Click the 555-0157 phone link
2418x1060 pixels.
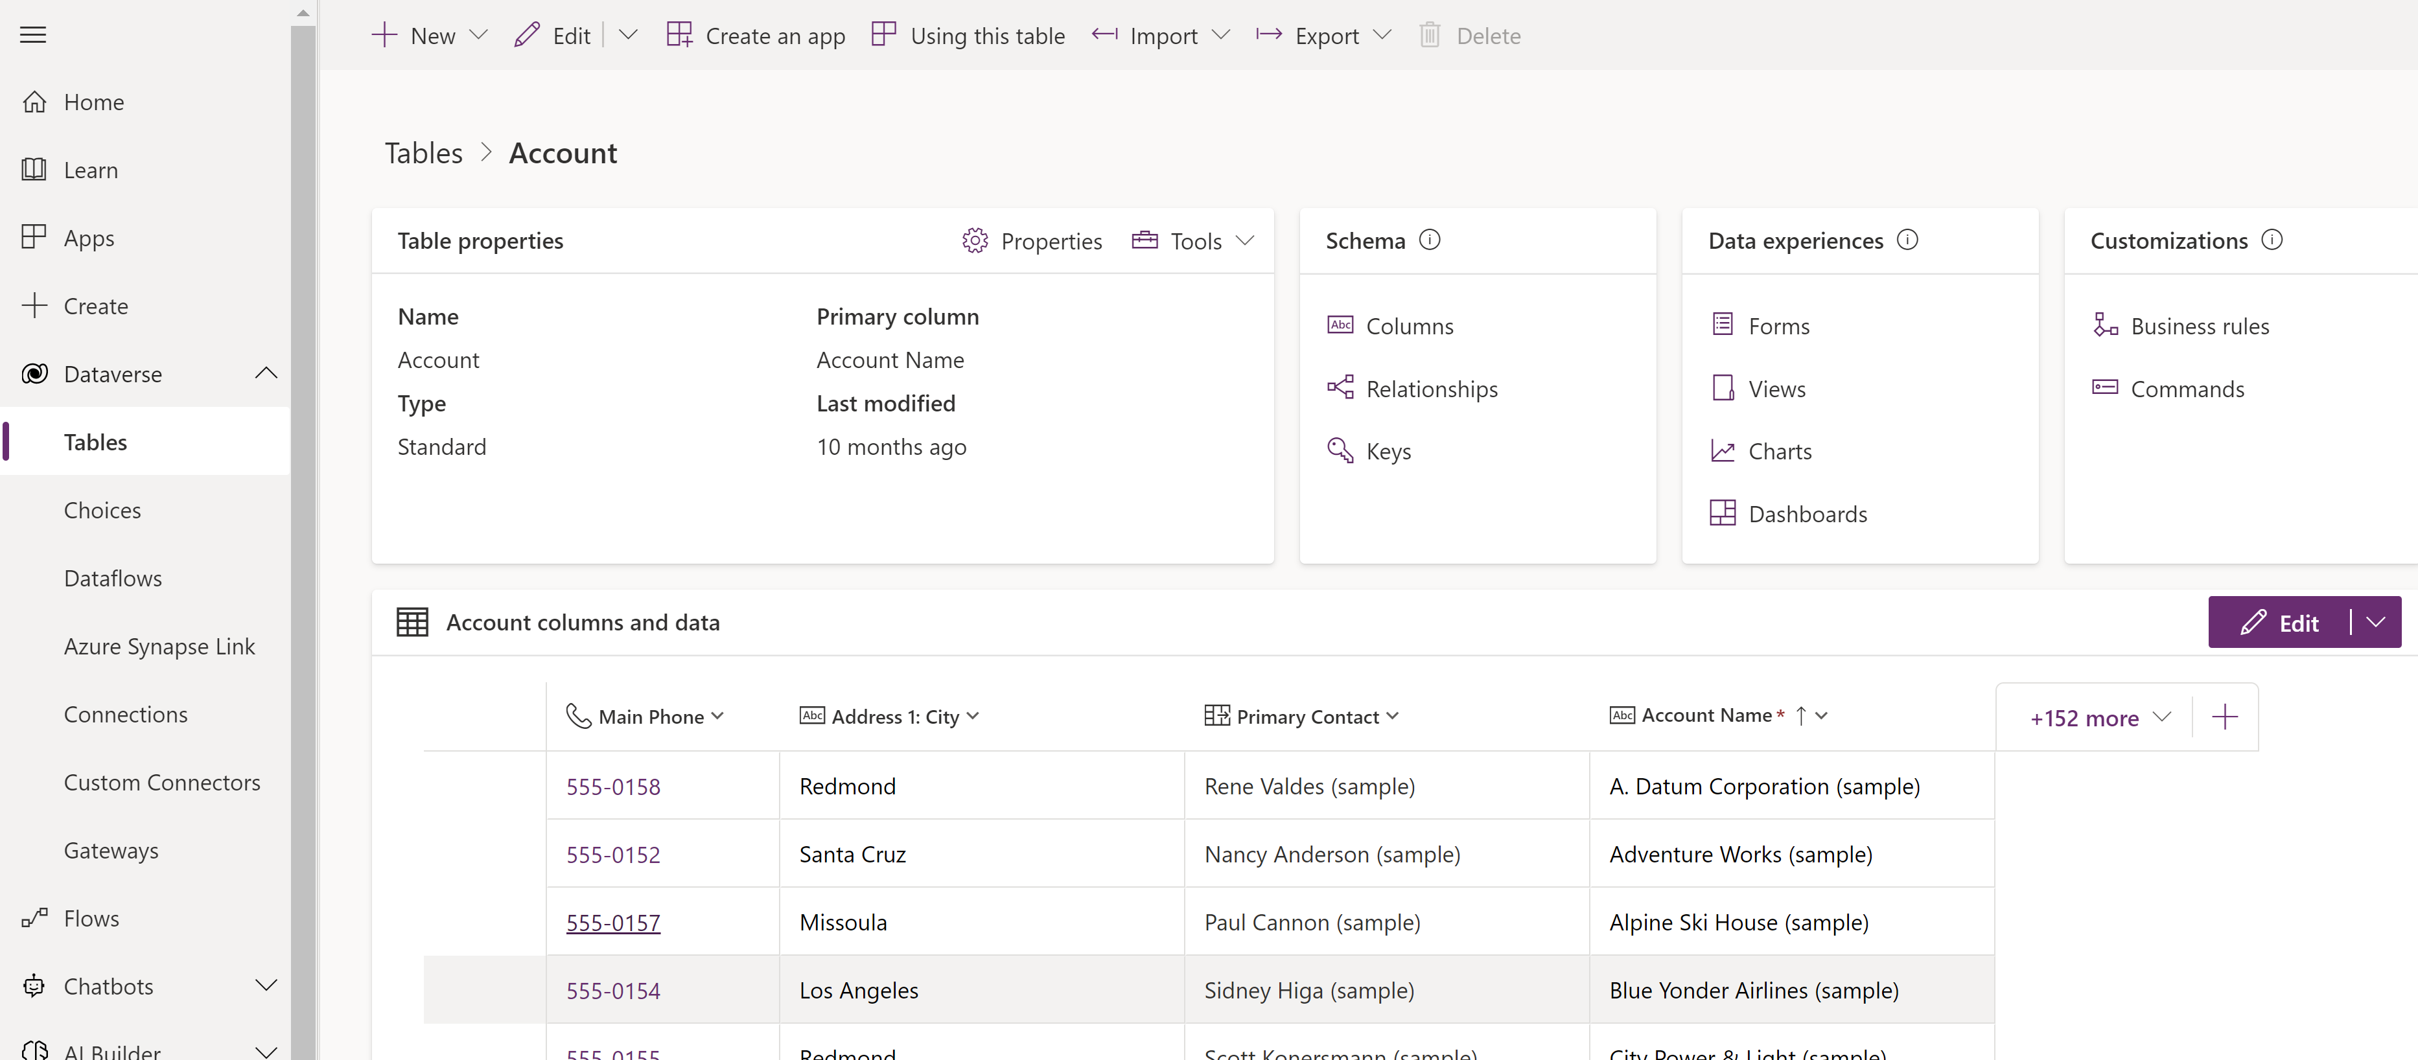click(612, 921)
